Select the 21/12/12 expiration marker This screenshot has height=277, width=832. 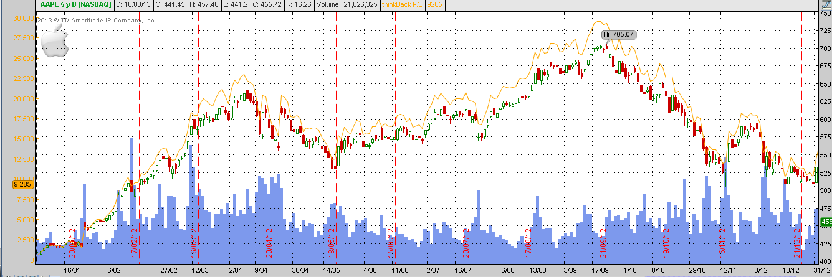796,244
